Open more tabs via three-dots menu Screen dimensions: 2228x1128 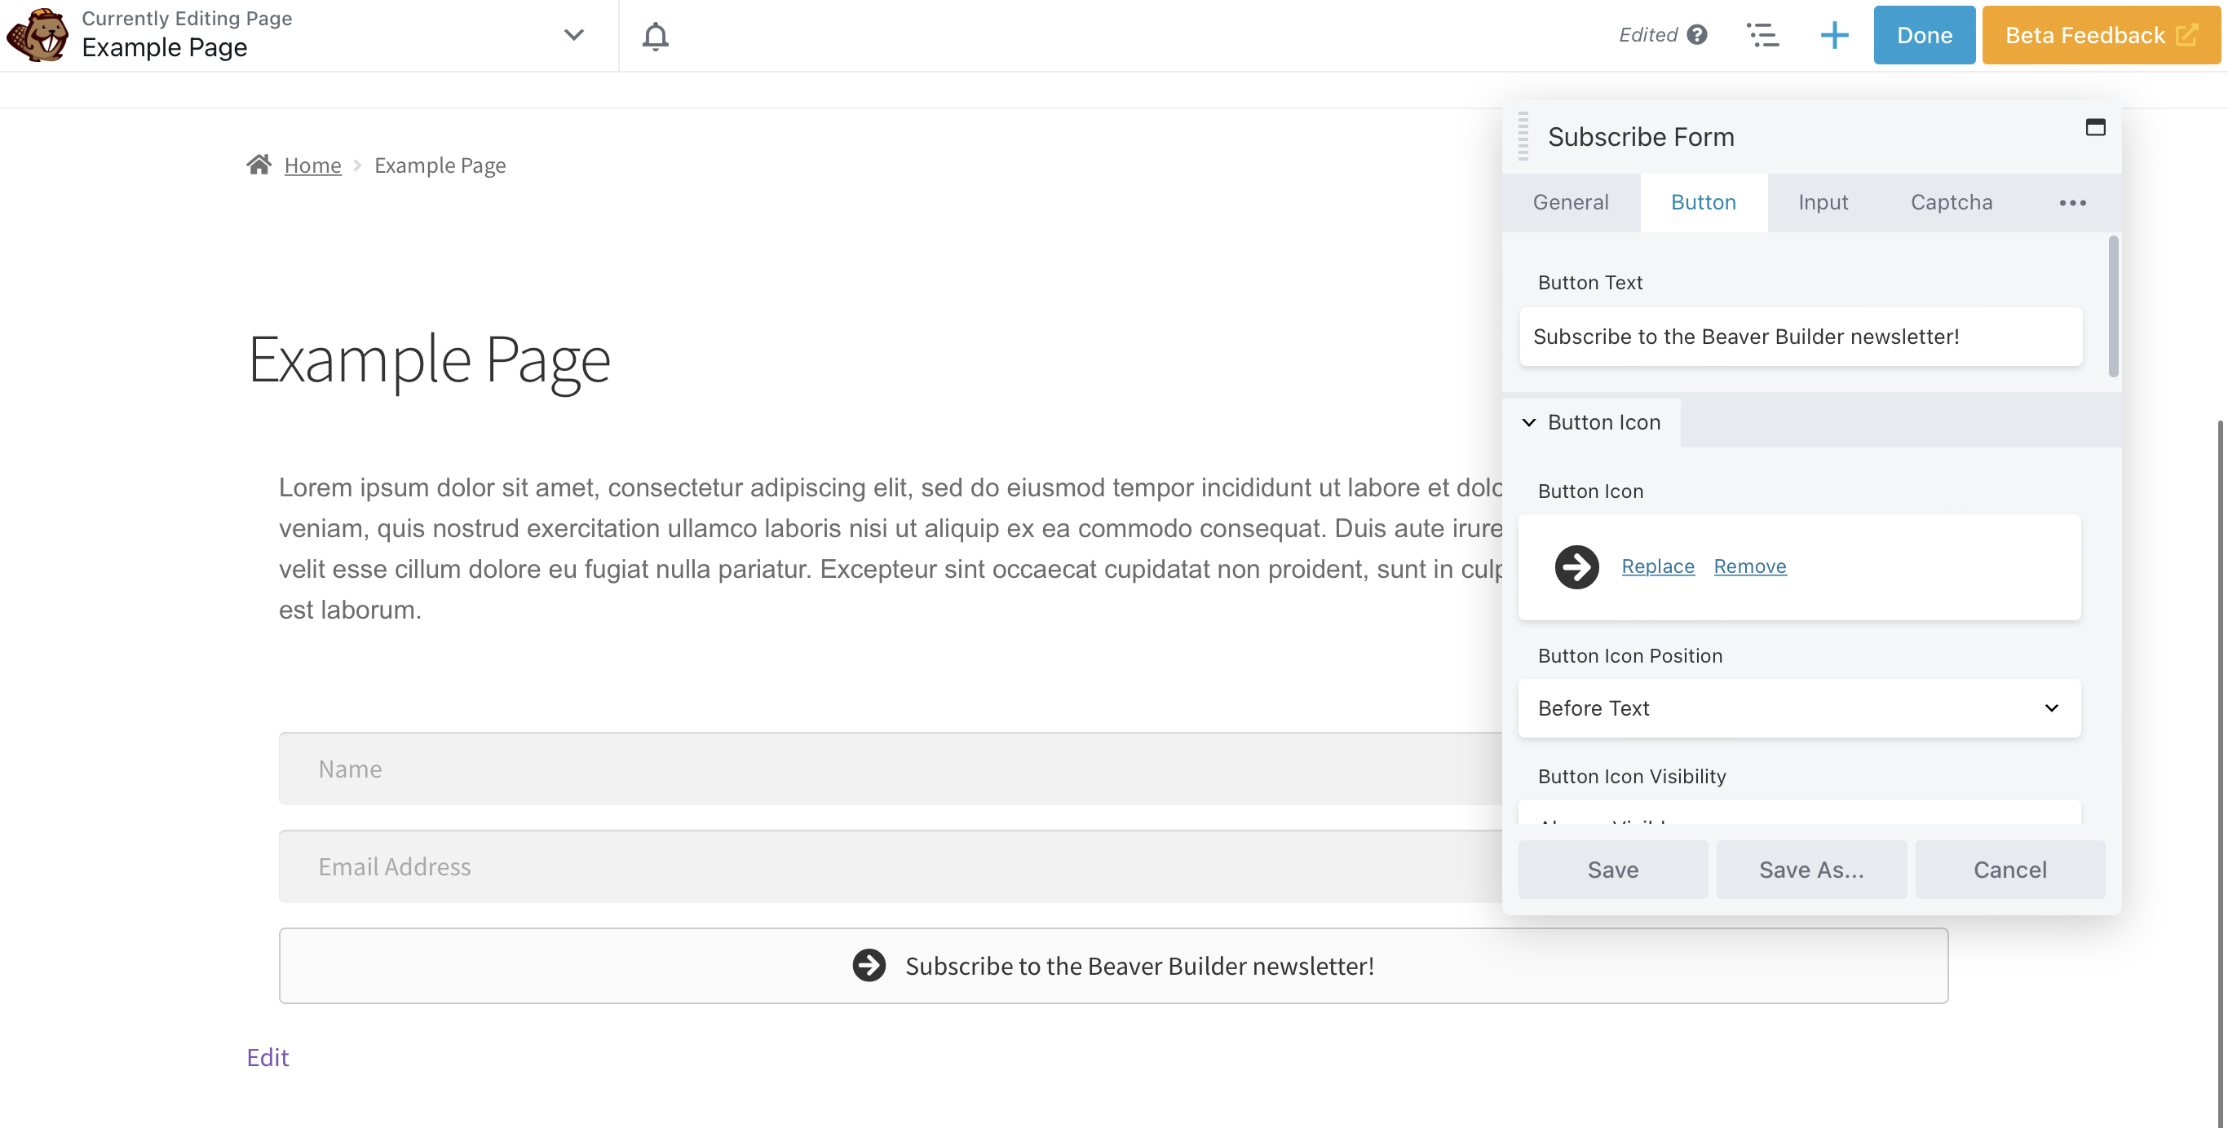pos(2072,203)
